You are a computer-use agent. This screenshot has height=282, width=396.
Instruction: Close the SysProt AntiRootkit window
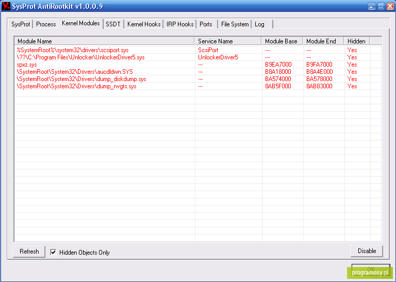390,6
